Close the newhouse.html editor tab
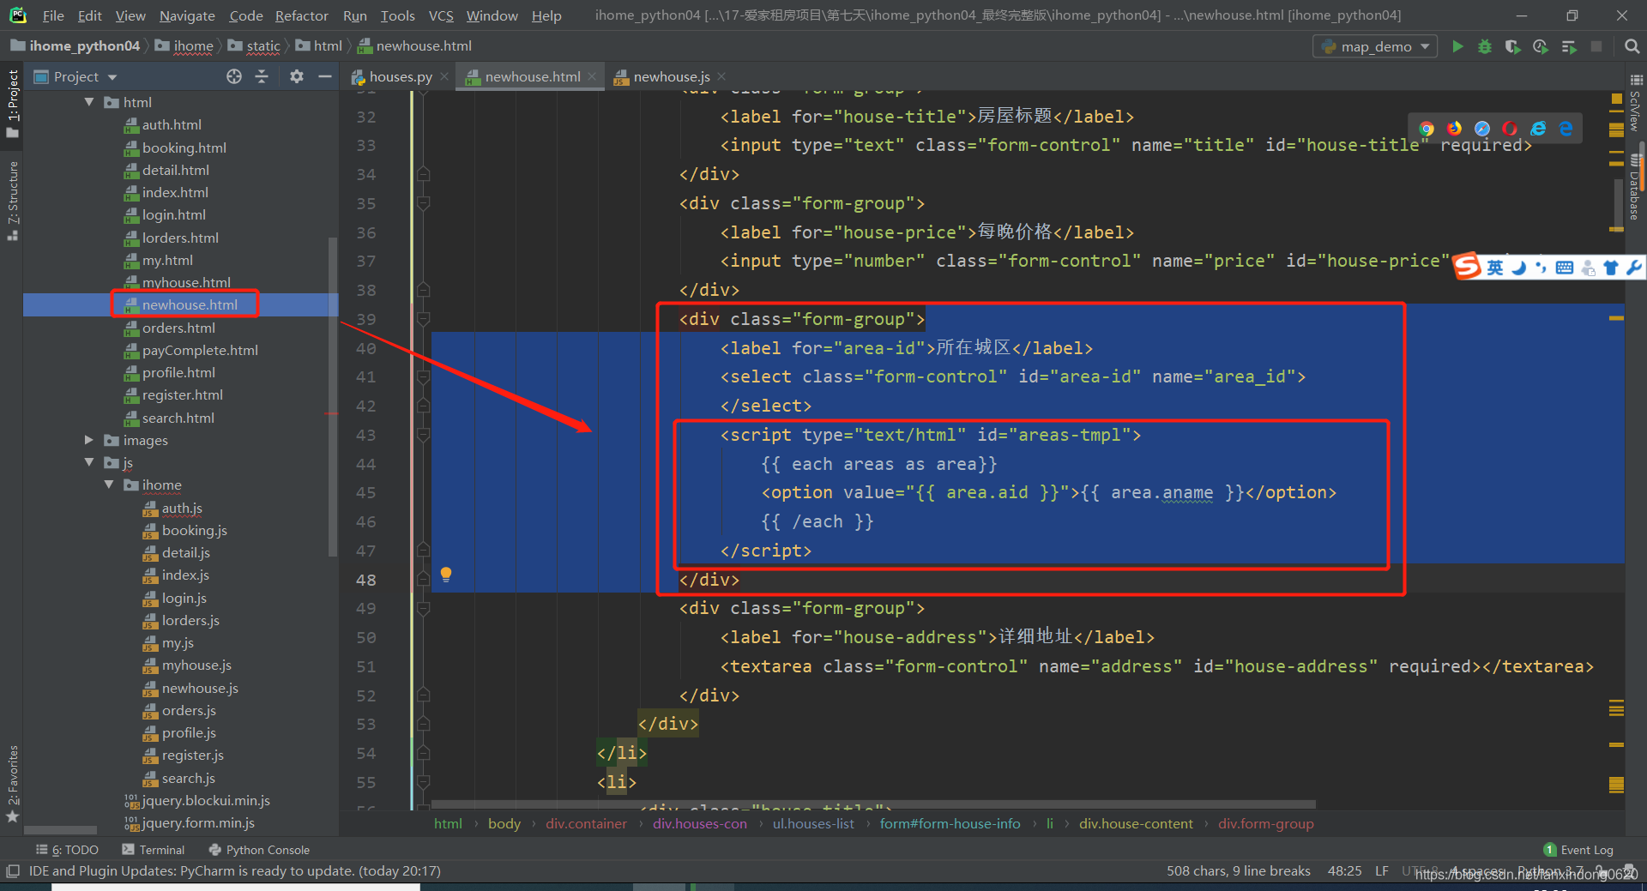This screenshot has width=1647, height=891. (592, 76)
